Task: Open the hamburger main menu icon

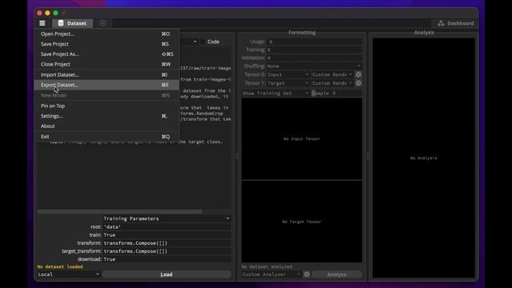Action: click(42, 23)
